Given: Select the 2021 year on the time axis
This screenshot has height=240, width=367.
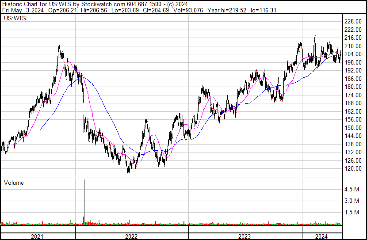Looking at the screenshot, I should (x=37, y=236).
